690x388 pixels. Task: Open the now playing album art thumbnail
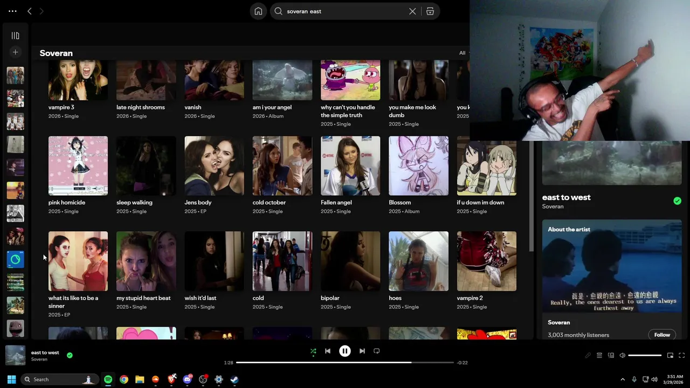tap(15, 355)
